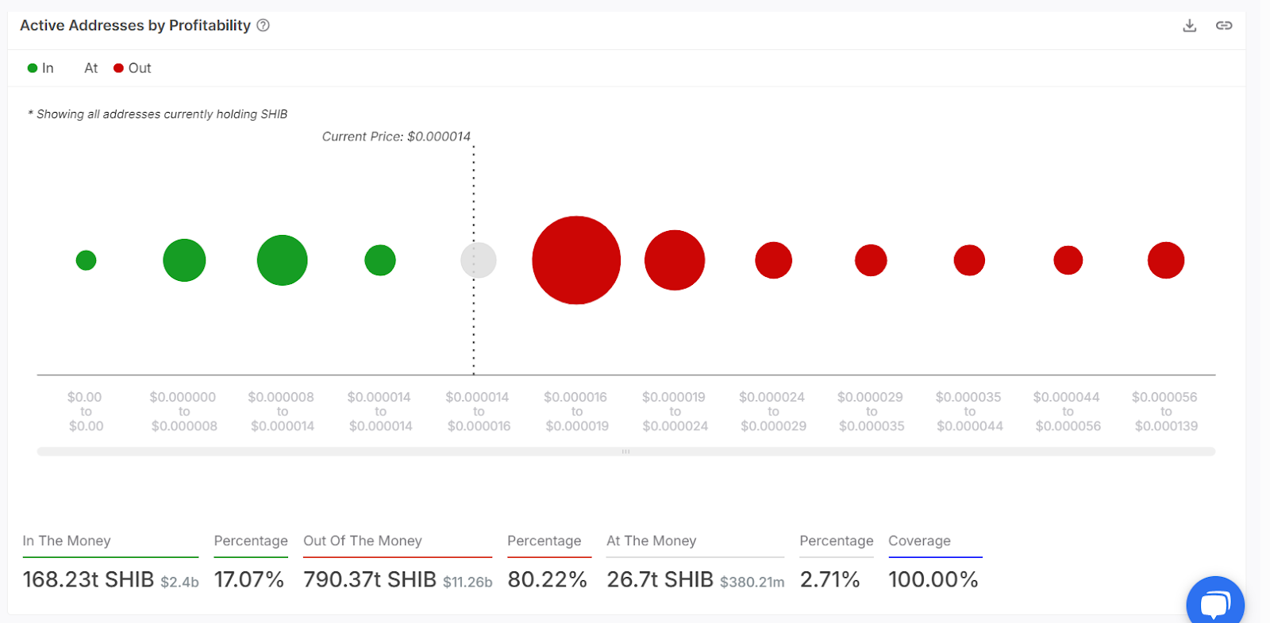Select green bubble for $0.000008 to $0.000014
The height and width of the screenshot is (623, 1270).
pyautogui.click(x=282, y=260)
